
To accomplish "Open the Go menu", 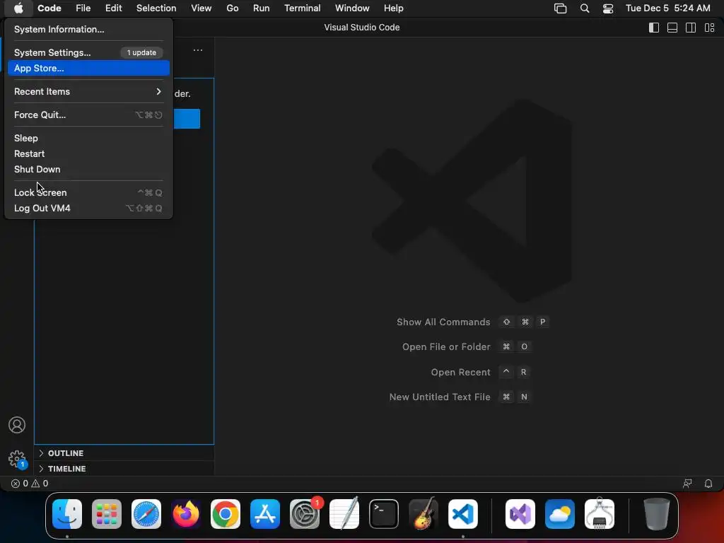I will [232, 8].
